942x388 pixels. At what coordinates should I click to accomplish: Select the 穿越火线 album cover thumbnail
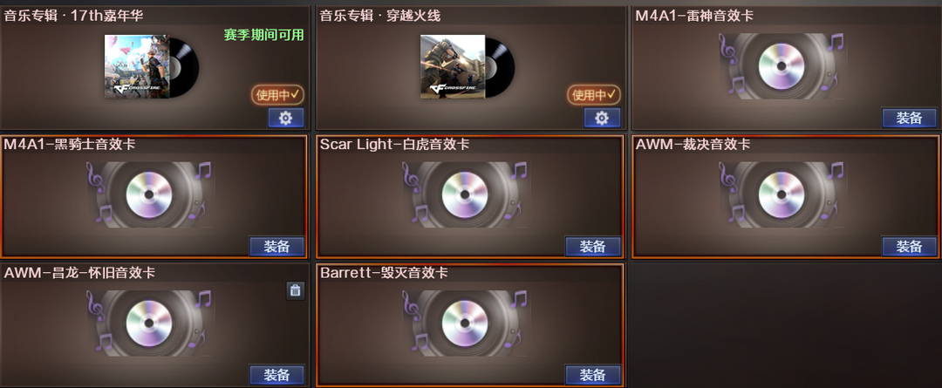[x=453, y=66]
